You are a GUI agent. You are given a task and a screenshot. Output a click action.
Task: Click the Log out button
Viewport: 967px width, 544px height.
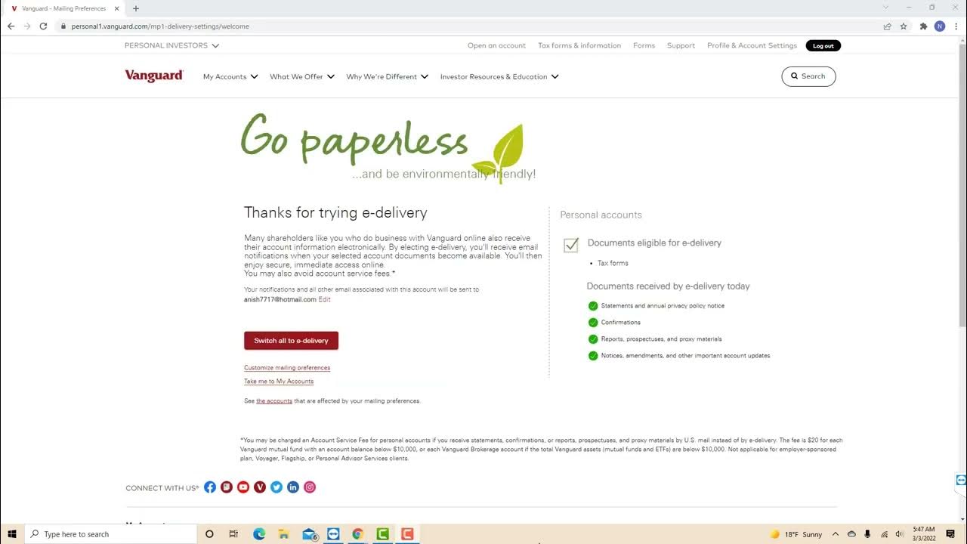(x=823, y=45)
